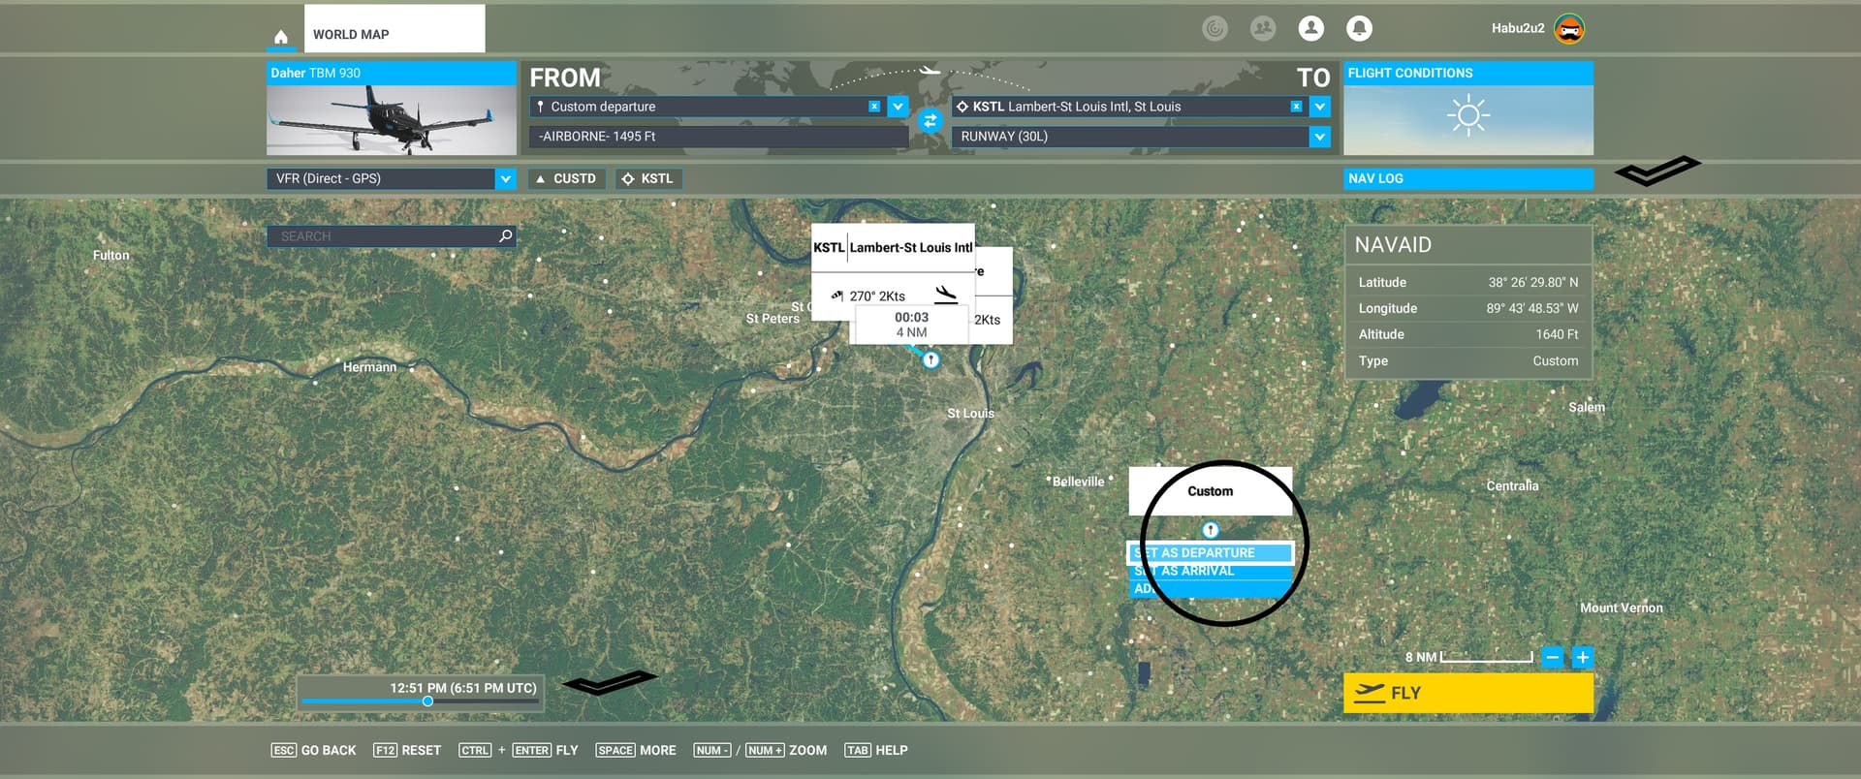Open the WORLD MAP tab
This screenshot has height=779, width=1861.
tap(394, 29)
